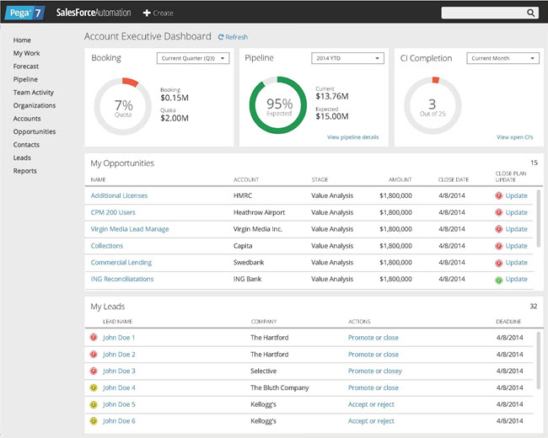Click View pipeline details link
Screen dimensions: 548x438
(352, 137)
